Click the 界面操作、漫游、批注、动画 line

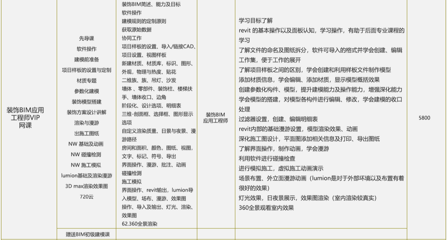tap(154, 165)
